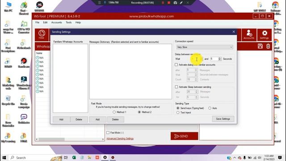
Task: Click Delete under Messages Dictionary
Action: (115, 119)
